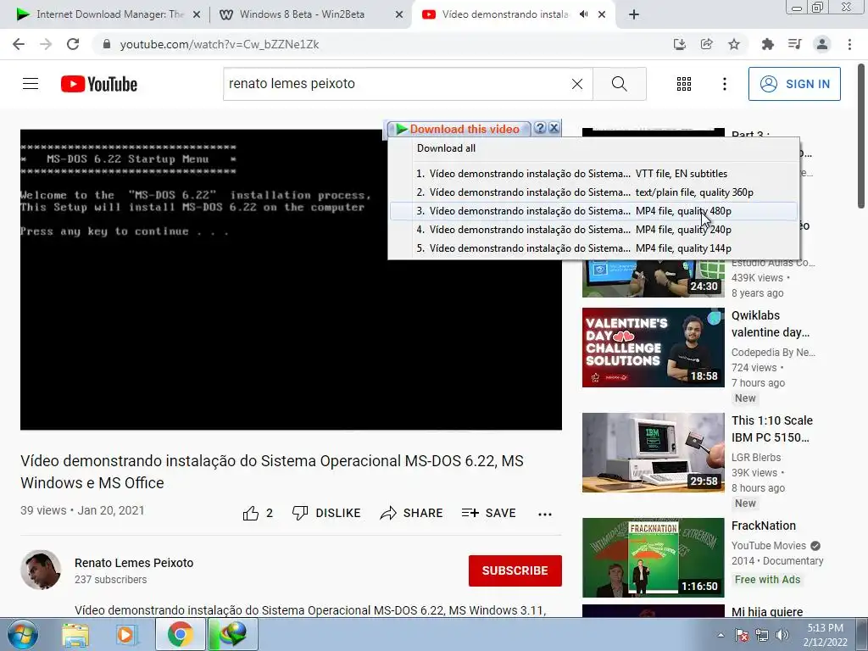
Task: Choose VTT file EN subtitles download
Action: (x=593, y=174)
